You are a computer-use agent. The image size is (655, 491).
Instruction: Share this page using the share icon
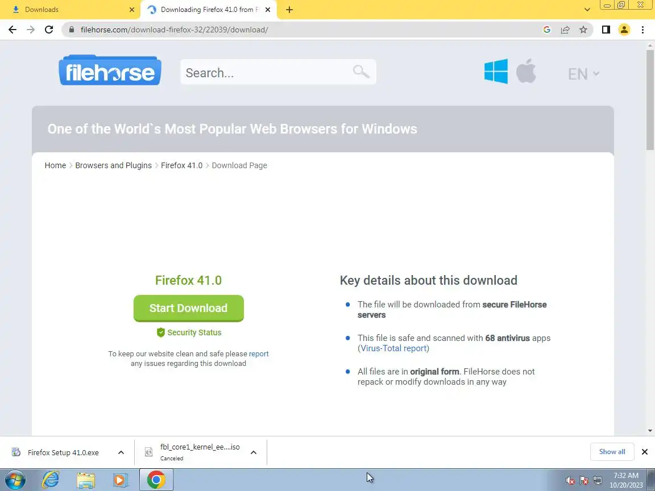click(565, 30)
